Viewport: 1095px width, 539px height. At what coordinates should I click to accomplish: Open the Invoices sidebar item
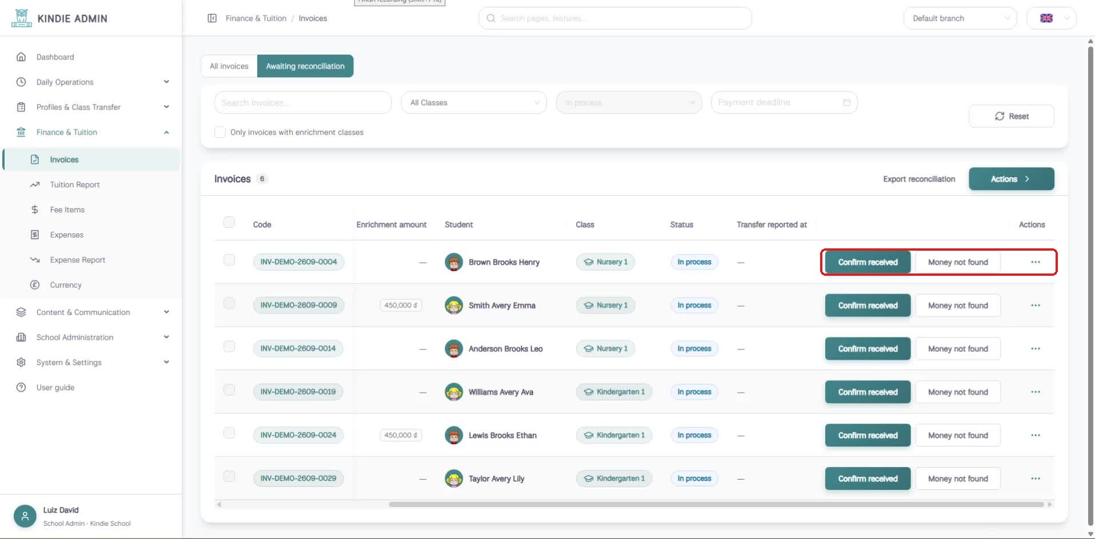(91, 159)
